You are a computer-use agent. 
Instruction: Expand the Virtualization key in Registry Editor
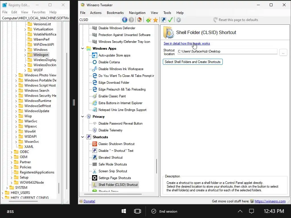(x=25, y=29)
